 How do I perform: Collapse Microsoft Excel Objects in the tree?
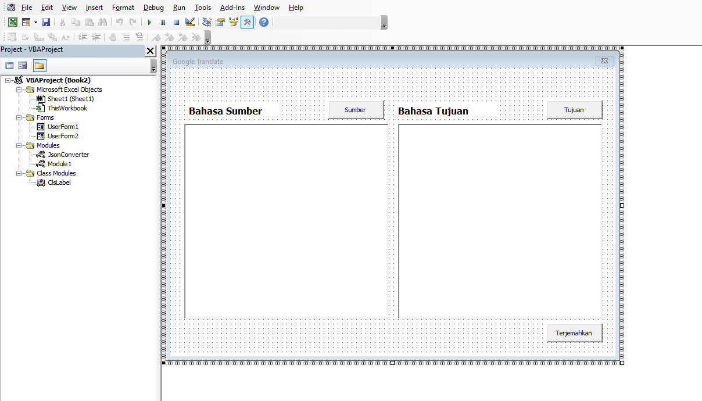click(18, 89)
